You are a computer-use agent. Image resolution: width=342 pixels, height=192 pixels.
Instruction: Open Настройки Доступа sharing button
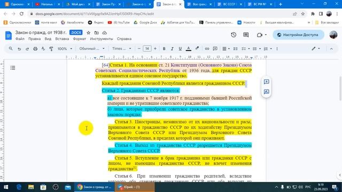click(298, 35)
